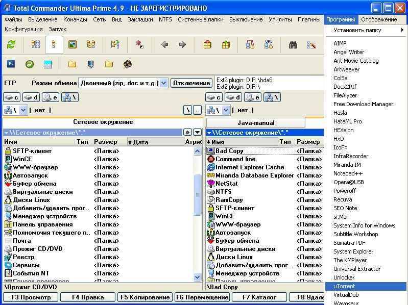Open the favorites asterisk button in left panel
The image size is (408, 305).
click(x=187, y=132)
